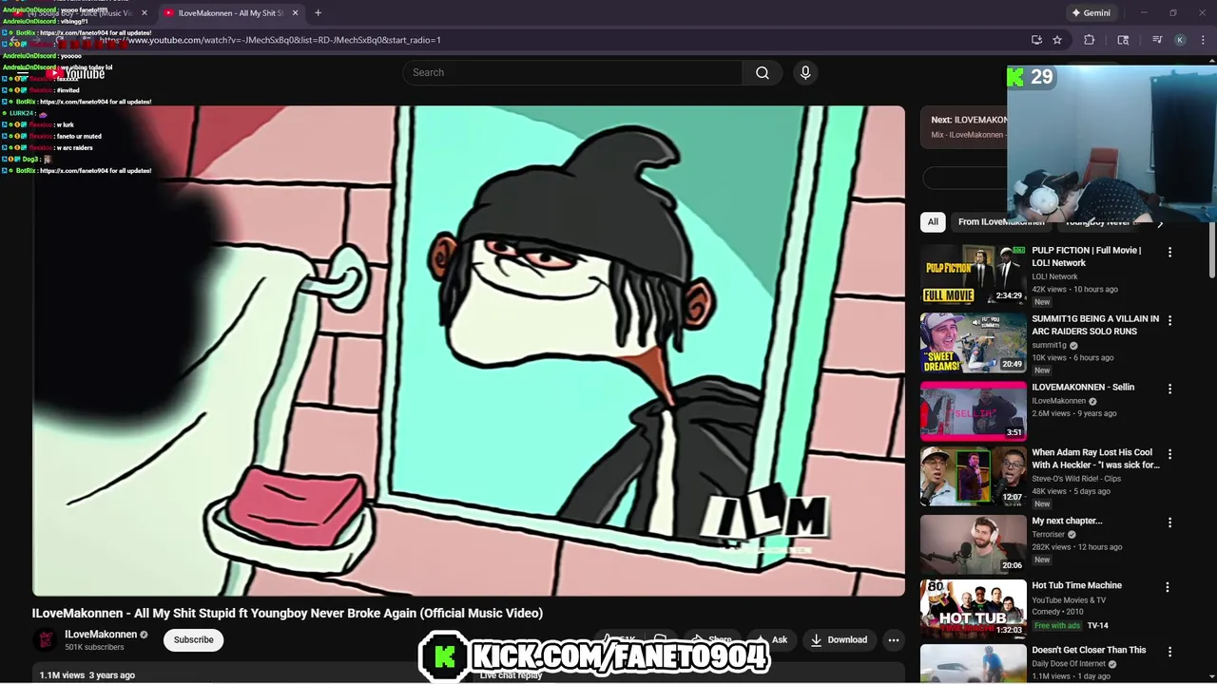Open options menu for Doesn't Get Closer video
This screenshot has height=684, width=1217.
(1168, 652)
